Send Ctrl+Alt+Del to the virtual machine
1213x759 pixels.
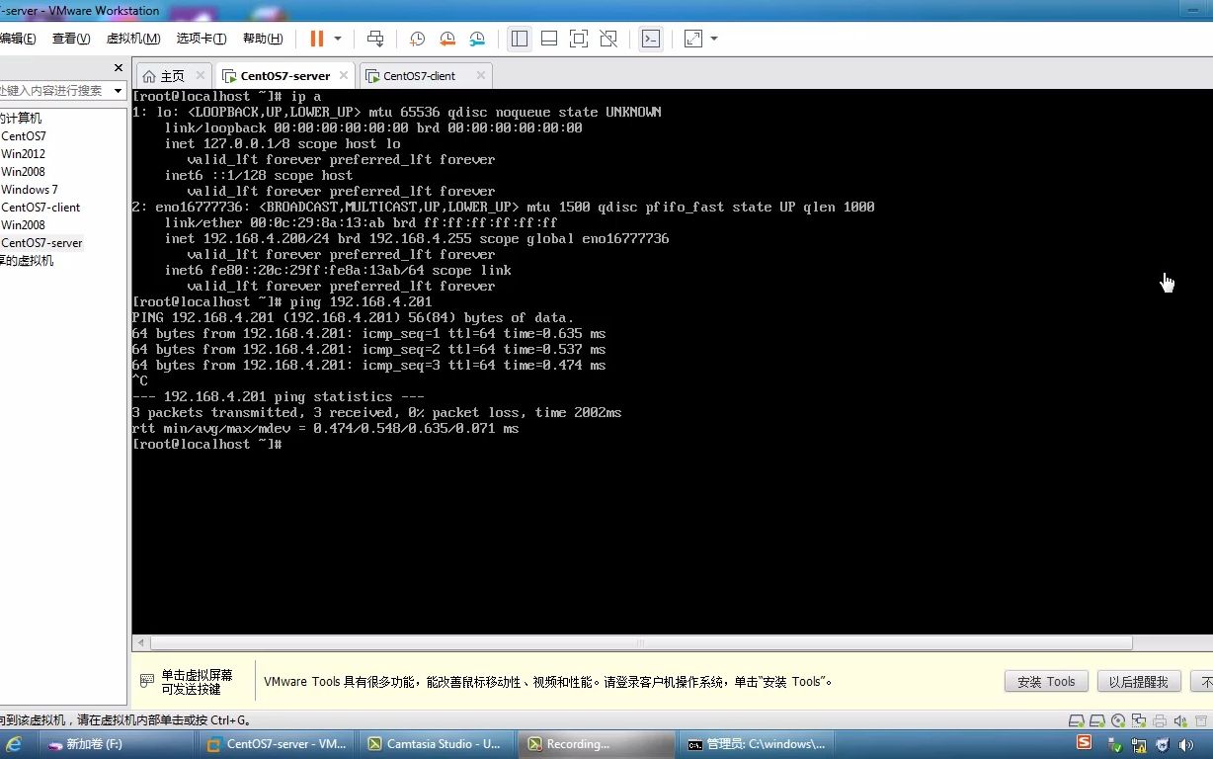pos(375,38)
